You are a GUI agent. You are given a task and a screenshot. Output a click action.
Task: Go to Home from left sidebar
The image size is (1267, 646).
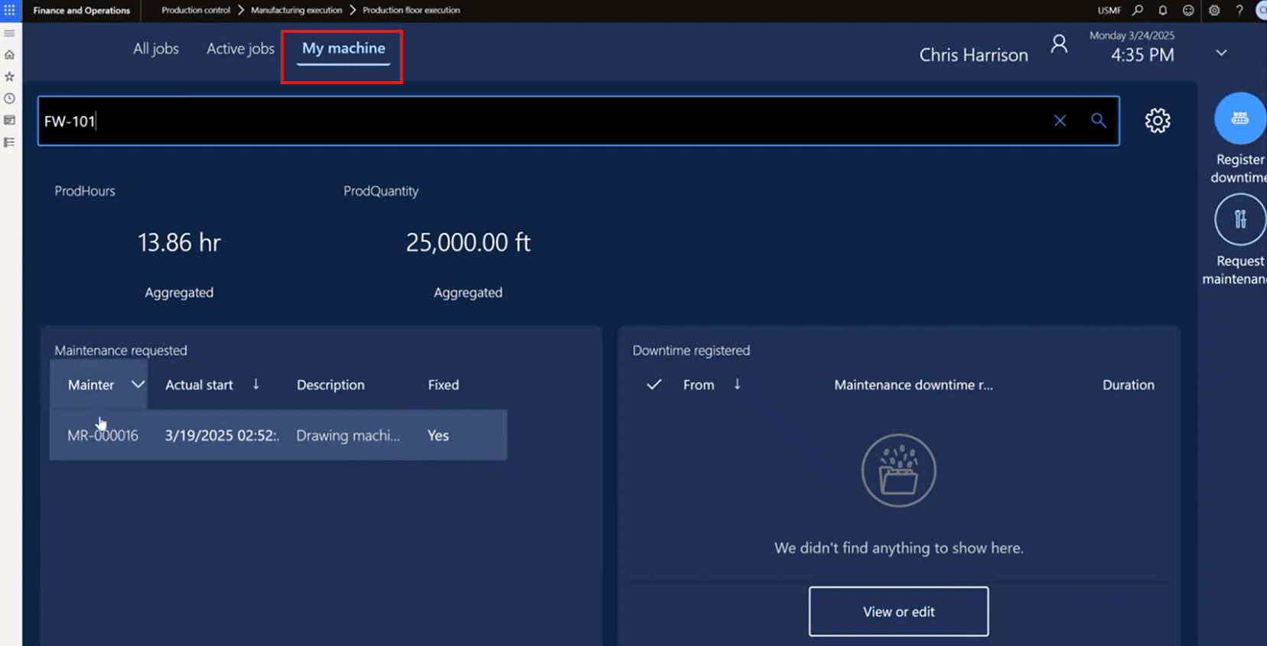(x=9, y=55)
